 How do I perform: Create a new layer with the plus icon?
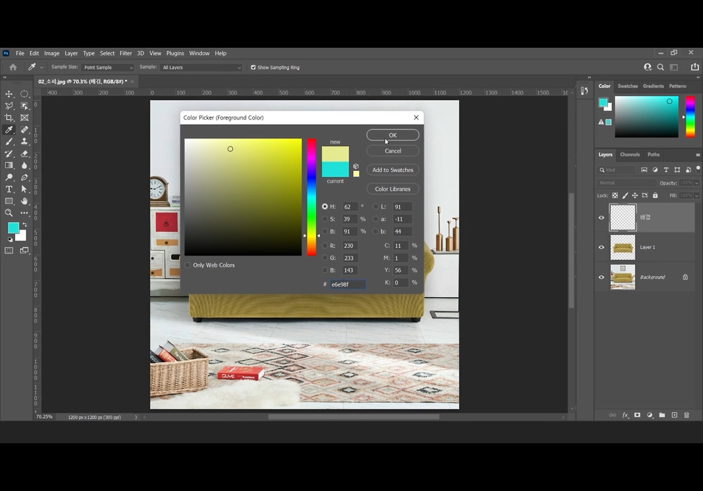[x=674, y=415]
